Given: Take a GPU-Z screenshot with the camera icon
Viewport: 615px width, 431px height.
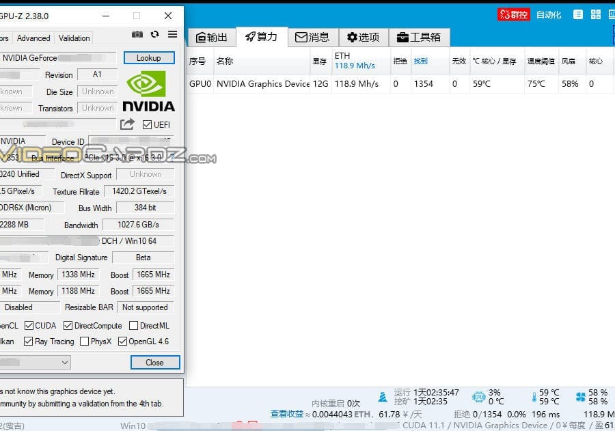Looking at the screenshot, I should [137, 35].
